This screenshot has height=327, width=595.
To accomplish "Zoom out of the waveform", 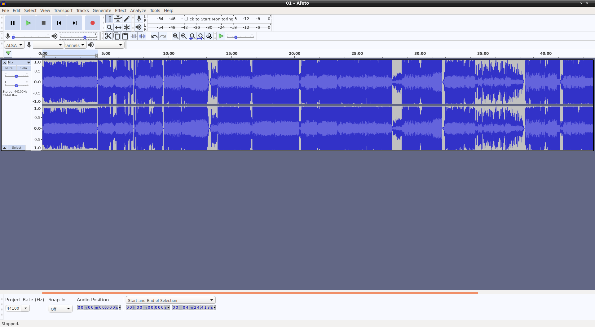I will pyautogui.click(x=184, y=36).
